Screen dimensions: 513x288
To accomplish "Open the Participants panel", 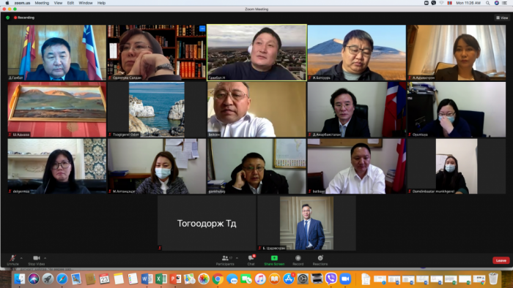I will point(225,260).
